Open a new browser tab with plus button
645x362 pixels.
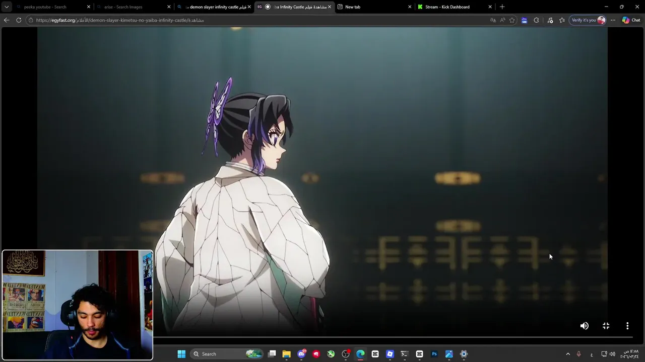pos(502,7)
